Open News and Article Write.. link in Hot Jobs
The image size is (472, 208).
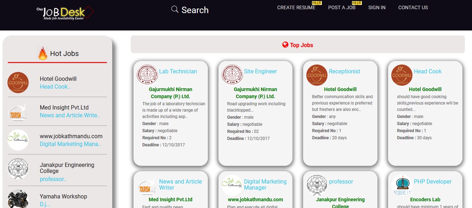coord(70,115)
